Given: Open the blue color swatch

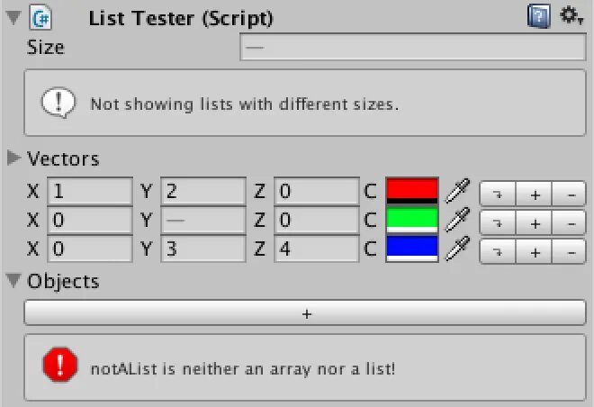Looking at the screenshot, I should (412, 249).
